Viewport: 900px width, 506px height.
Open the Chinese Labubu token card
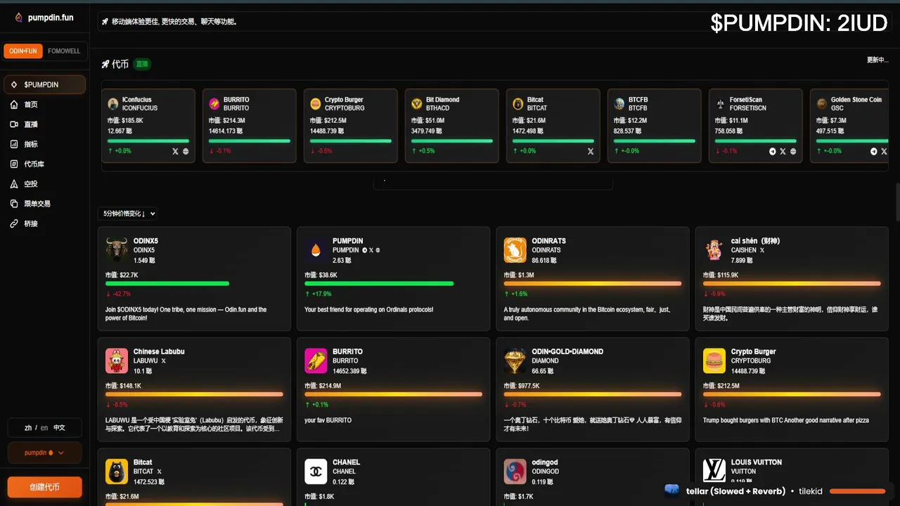pos(194,389)
